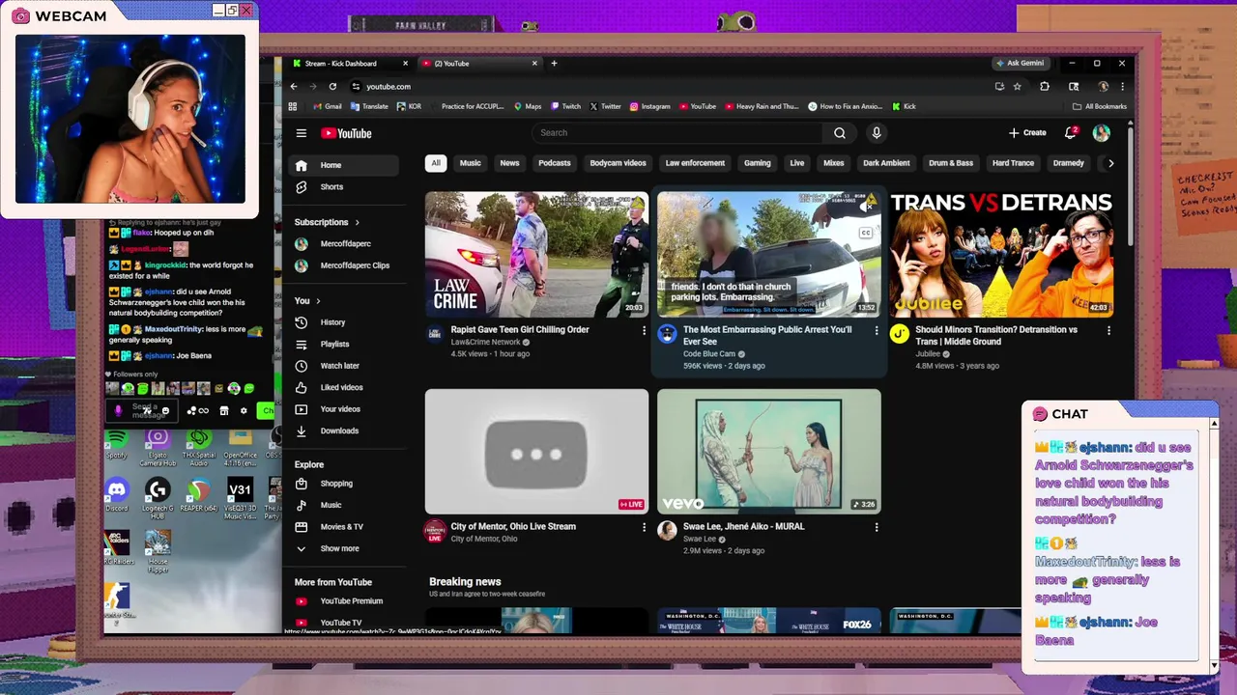Show more filter chips with right arrow
This screenshot has height=695, width=1237.
(x=1110, y=163)
